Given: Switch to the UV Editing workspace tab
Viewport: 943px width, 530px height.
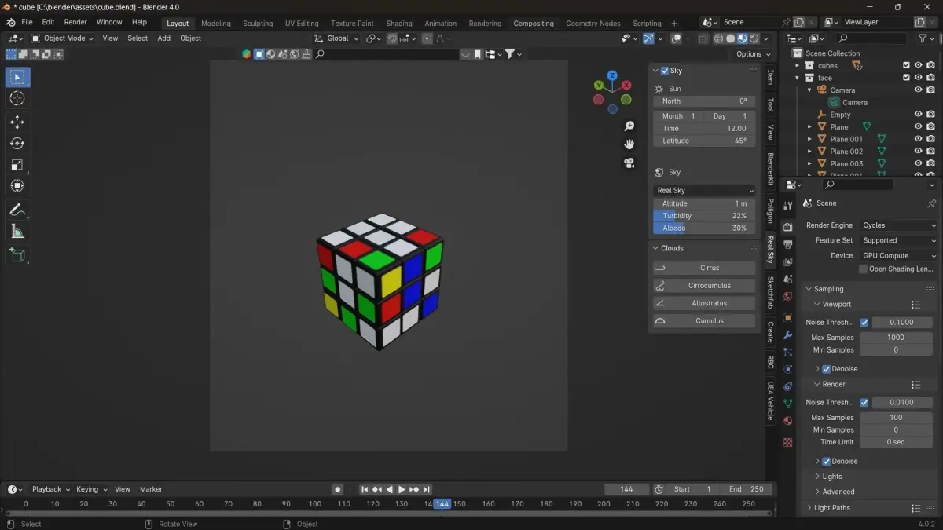Looking at the screenshot, I should click(x=302, y=24).
